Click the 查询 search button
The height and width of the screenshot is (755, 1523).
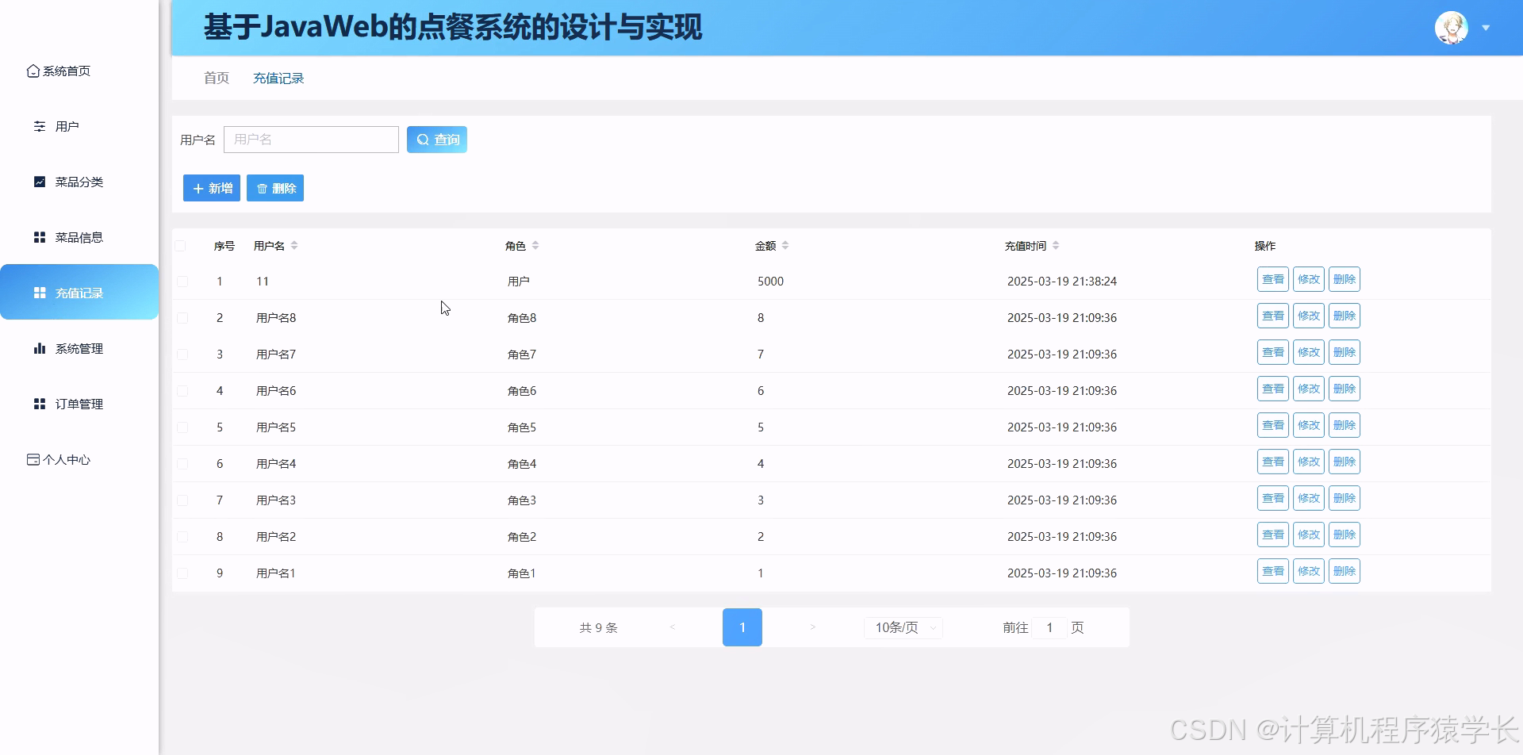(x=436, y=139)
